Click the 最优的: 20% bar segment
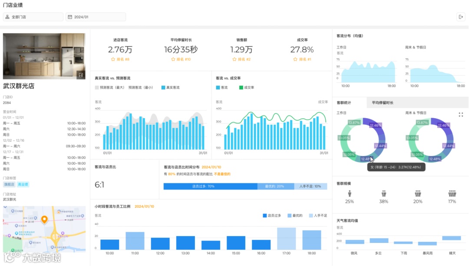 pyautogui.click(x=275, y=186)
